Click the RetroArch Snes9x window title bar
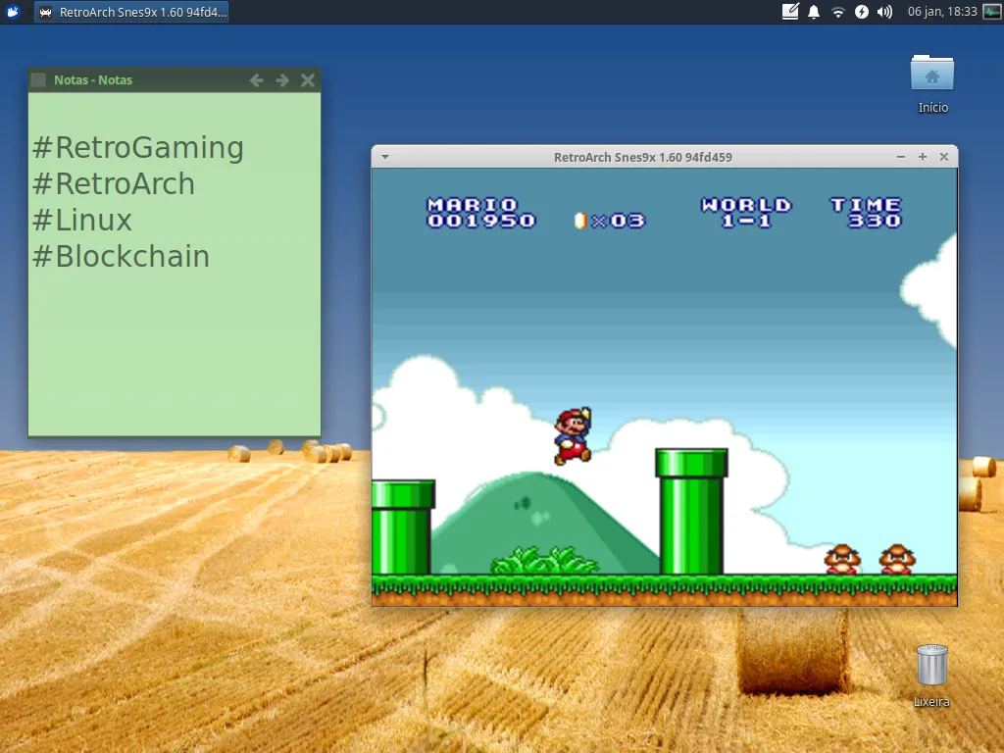 tap(643, 157)
